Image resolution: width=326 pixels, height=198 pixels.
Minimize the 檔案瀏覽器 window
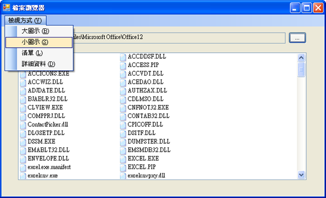(295, 8)
